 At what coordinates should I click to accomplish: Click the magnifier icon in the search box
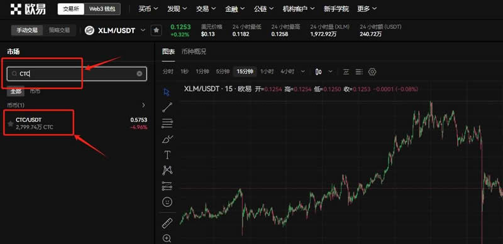tap(14, 73)
